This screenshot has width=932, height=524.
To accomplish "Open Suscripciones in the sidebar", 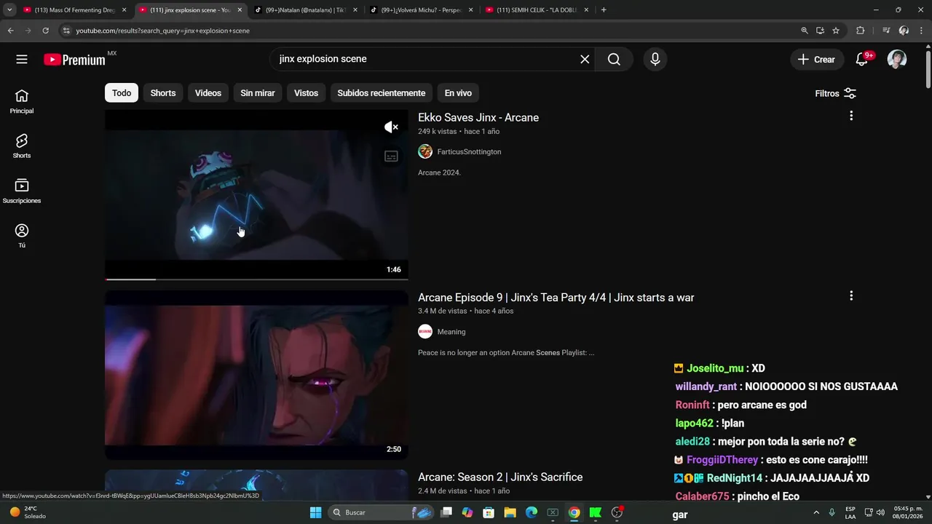I will (22, 191).
